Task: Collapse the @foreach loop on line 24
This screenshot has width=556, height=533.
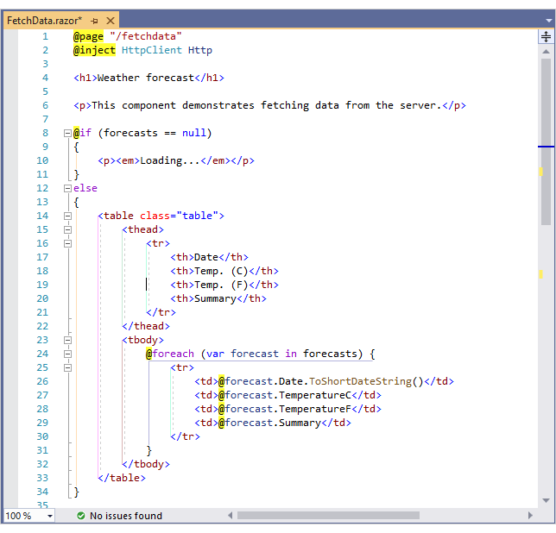Action: [67, 354]
